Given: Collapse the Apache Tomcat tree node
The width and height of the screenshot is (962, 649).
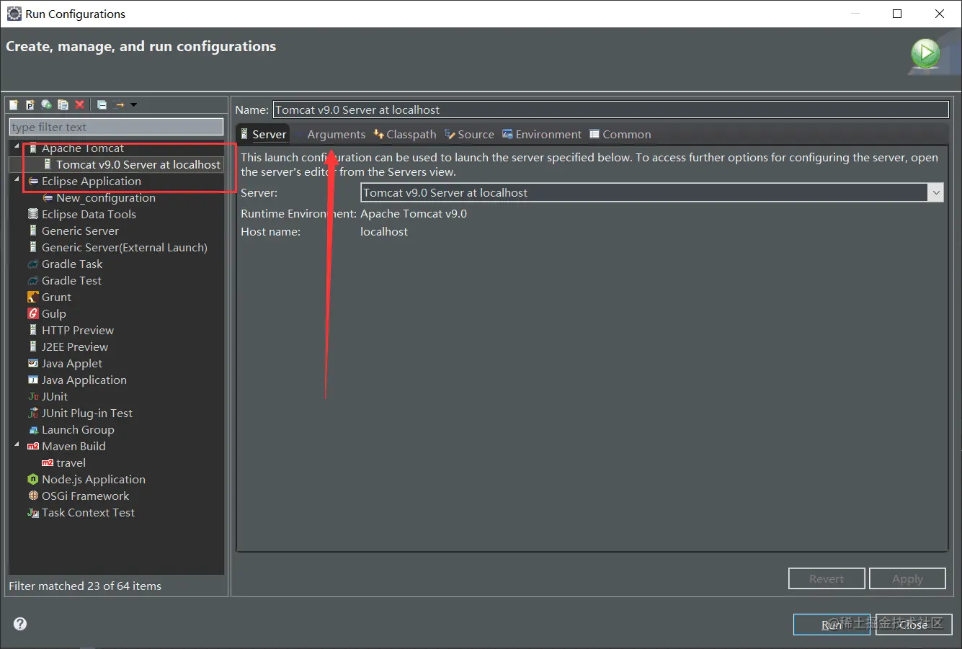Looking at the screenshot, I should pyautogui.click(x=17, y=147).
